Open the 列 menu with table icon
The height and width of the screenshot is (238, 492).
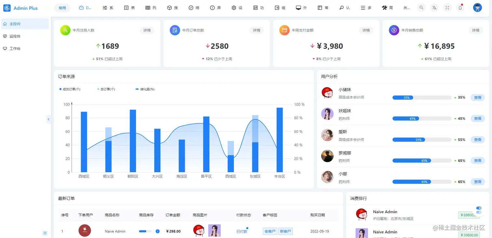coord(151,8)
